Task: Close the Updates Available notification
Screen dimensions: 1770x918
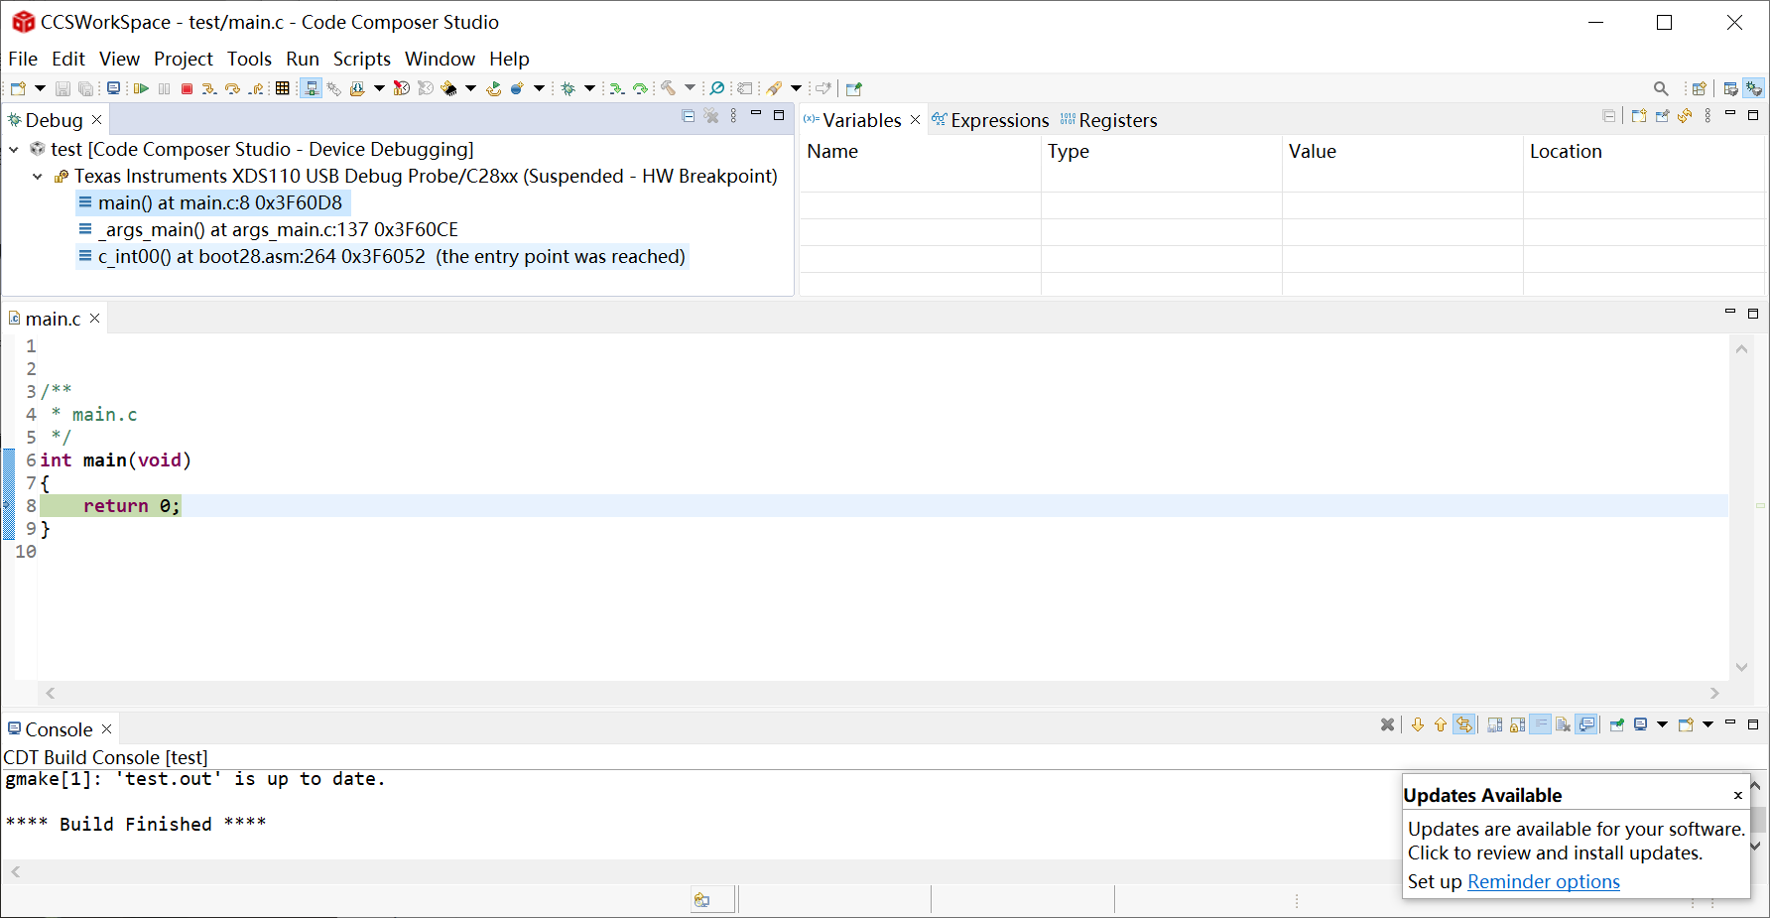Action: tap(1737, 795)
